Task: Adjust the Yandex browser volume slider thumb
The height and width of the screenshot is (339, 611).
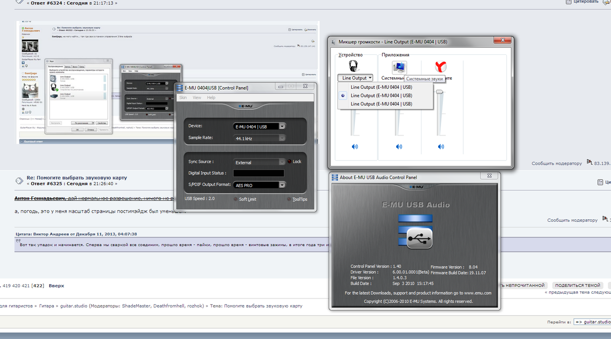Action: coord(440,92)
